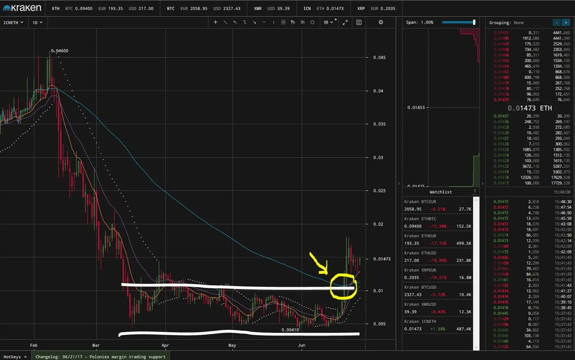Open Kraken XMRUSD from watchlist
Viewport: 575px width, 360px height.
coord(438,307)
